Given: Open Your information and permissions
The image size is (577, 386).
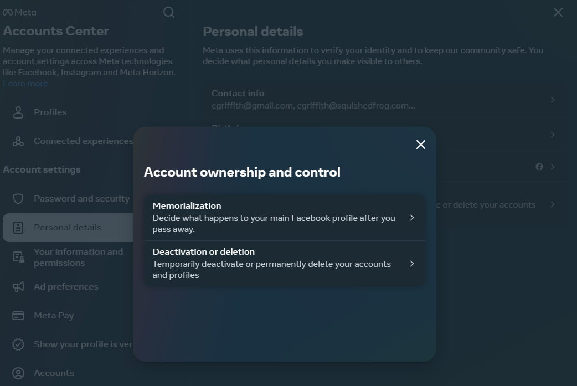Looking at the screenshot, I should (x=69, y=257).
